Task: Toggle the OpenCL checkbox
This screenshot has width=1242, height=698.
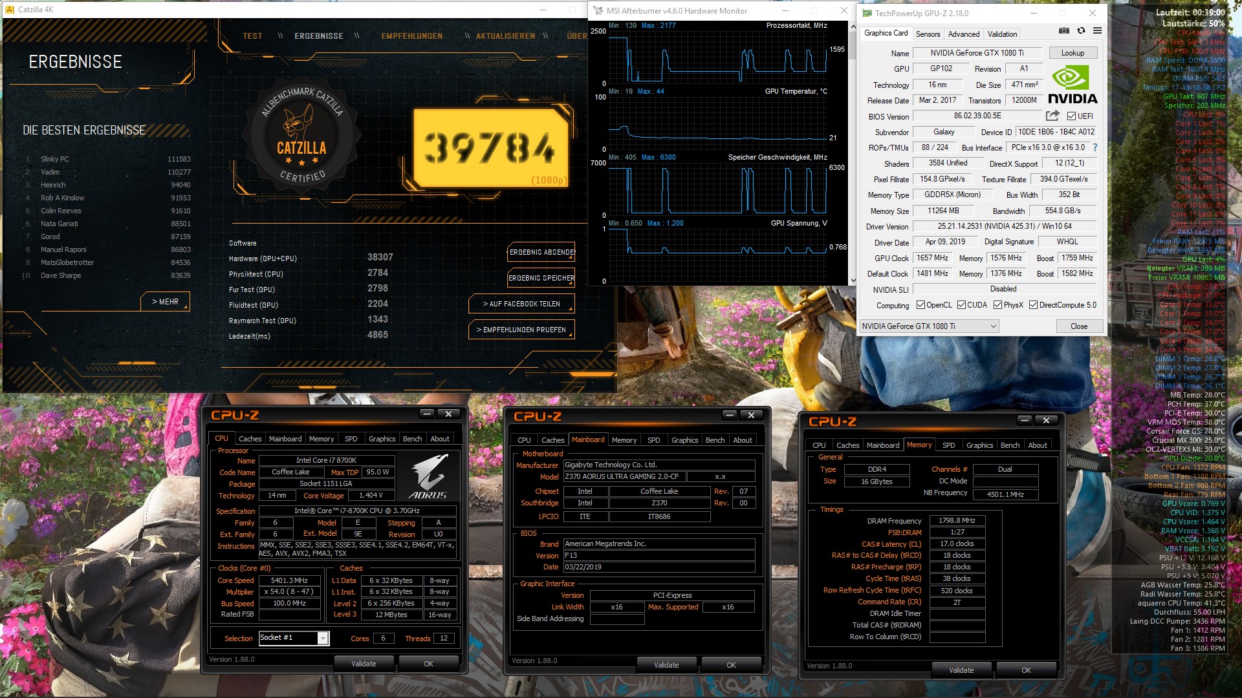Action: point(921,305)
